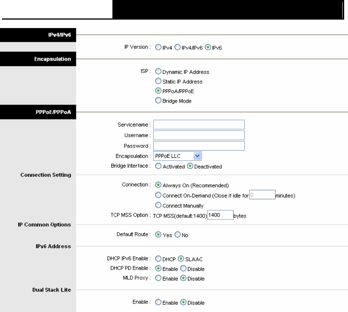348x312 pixels.
Task: Select the IPv4 radio button for IP Version
Action: pos(158,47)
